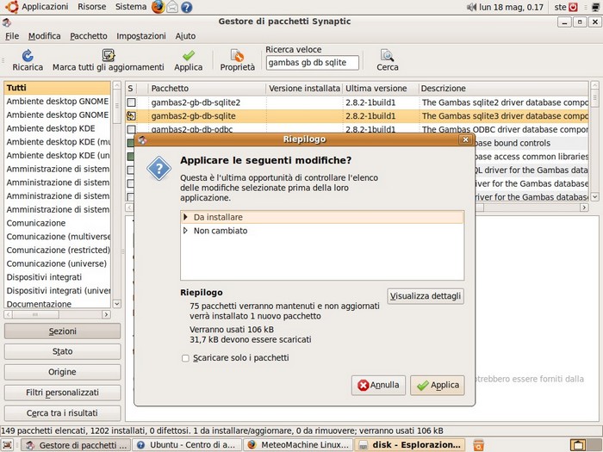Open the Aiuto menu
603x452 pixels.
coord(185,36)
